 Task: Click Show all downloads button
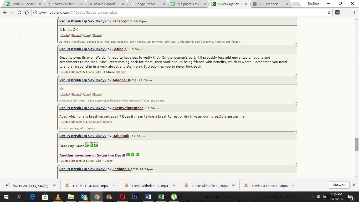click(x=339, y=185)
